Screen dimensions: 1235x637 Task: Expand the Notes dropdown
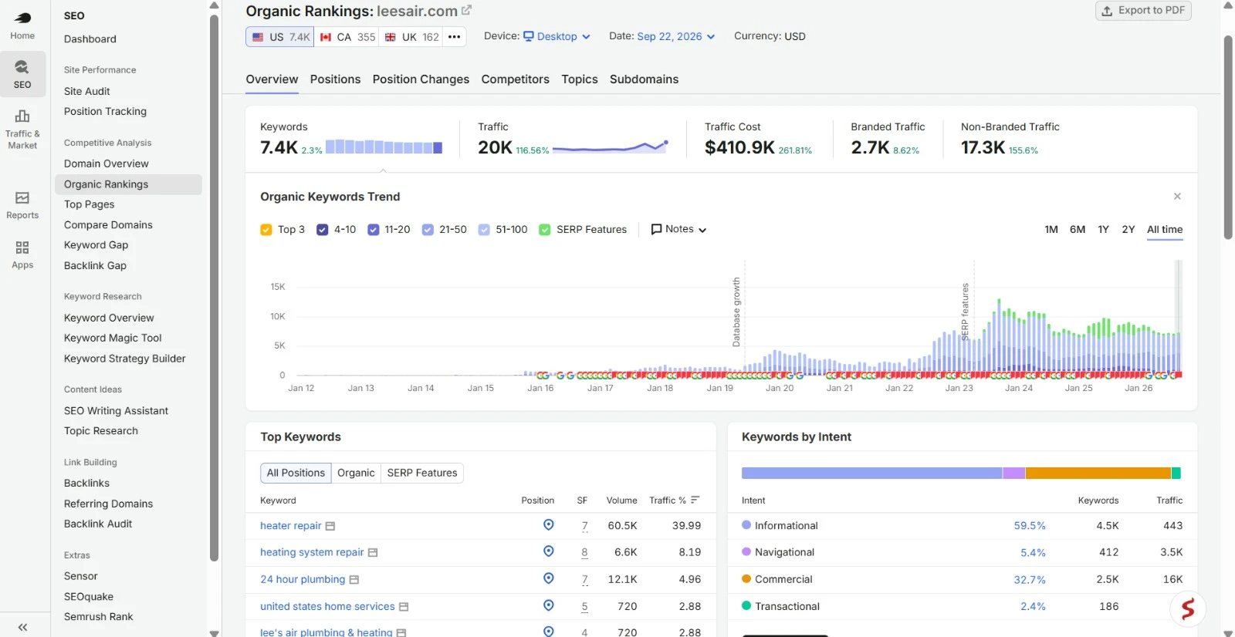click(x=678, y=229)
